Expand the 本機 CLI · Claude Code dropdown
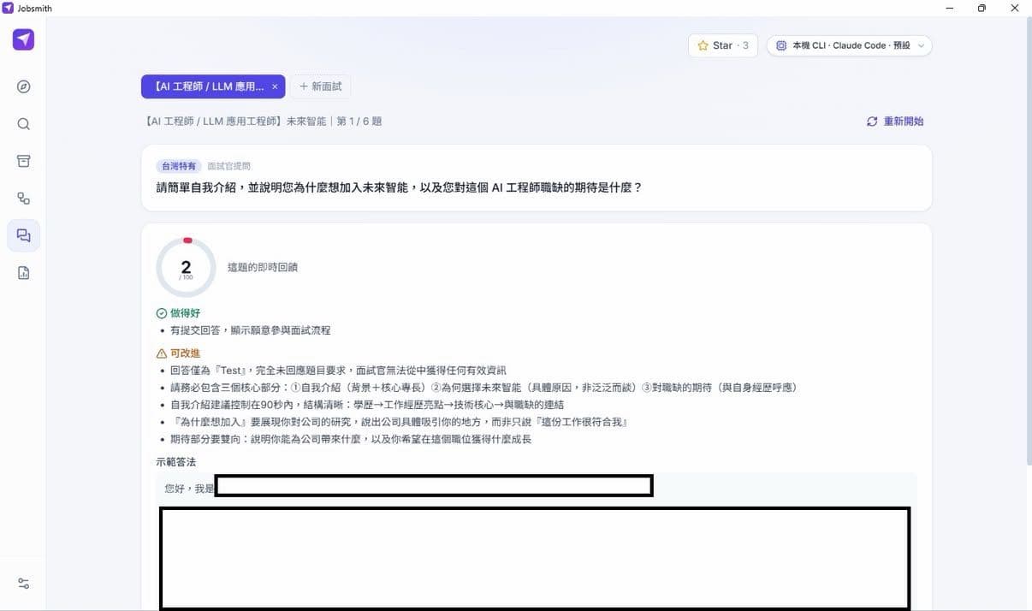This screenshot has width=1032, height=611. (849, 45)
